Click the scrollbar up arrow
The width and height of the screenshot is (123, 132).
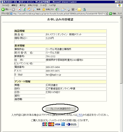point(121,17)
